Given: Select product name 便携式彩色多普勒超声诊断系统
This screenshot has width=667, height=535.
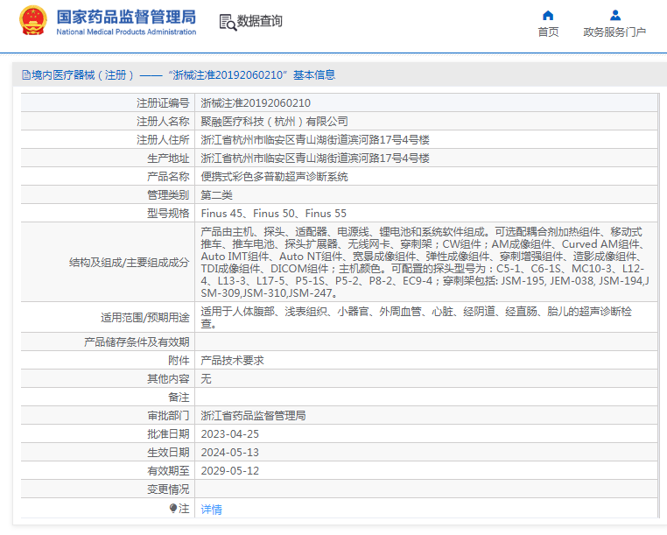Looking at the screenshot, I should pos(274,177).
